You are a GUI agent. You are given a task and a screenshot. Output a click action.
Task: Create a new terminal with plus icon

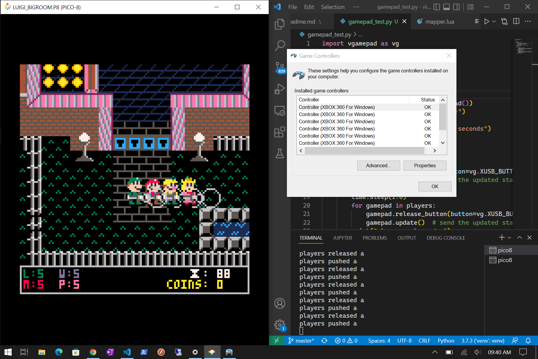pyautogui.click(x=502, y=238)
